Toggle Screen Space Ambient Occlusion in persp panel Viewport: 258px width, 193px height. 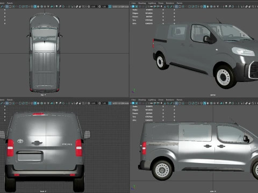tap(226, 6)
